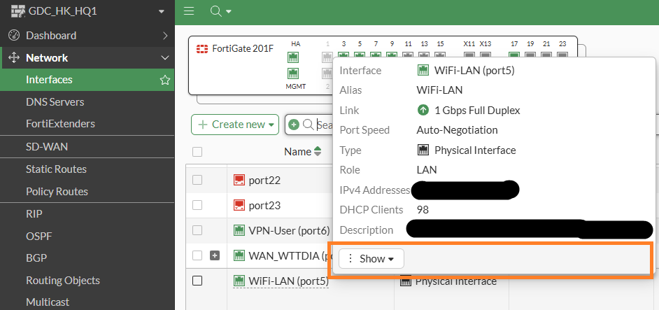
Task: Select the X11 port on faceplate
Action: 469,55
